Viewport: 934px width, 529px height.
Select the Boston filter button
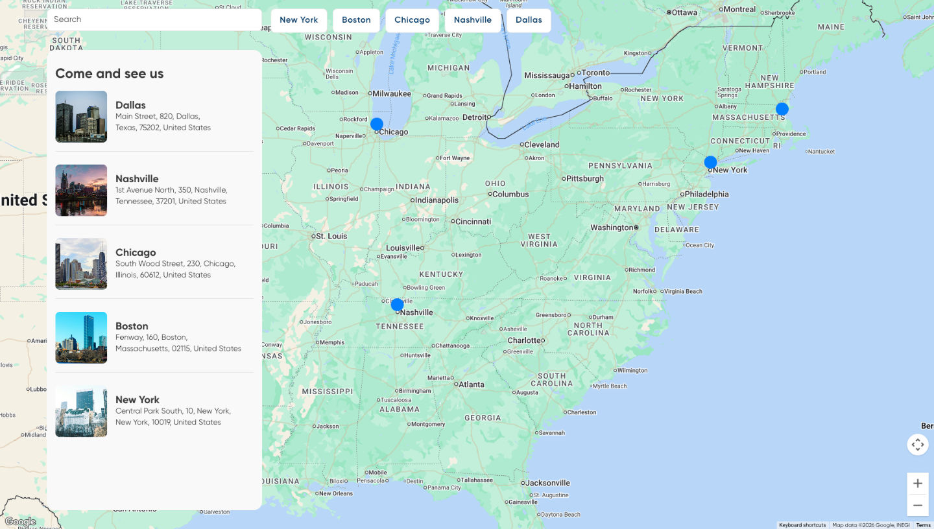356,20
